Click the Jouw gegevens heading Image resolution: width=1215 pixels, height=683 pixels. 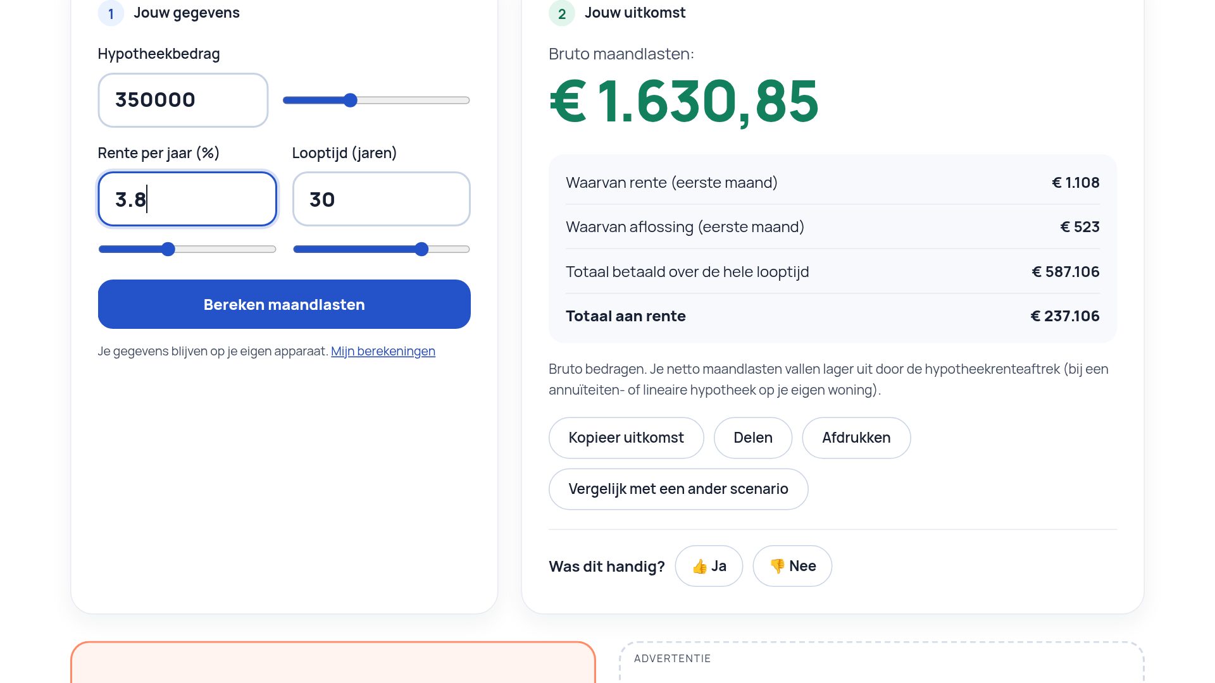click(187, 13)
